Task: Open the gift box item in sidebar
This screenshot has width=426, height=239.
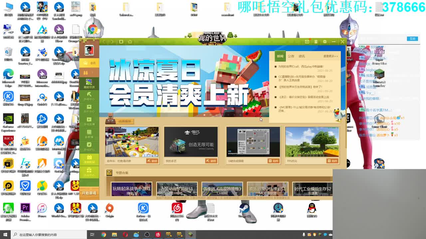Action: (x=89, y=172)
